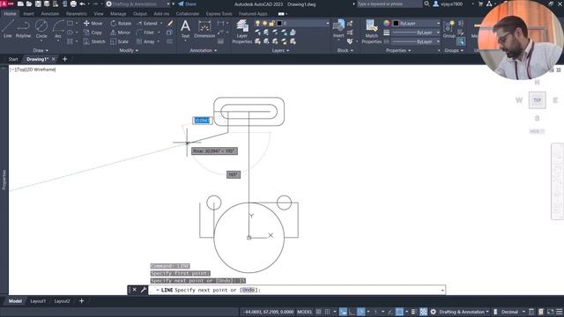564x317 pixels.
Task: Switch to Layout1 tab
Action: (x=38, y=301)
